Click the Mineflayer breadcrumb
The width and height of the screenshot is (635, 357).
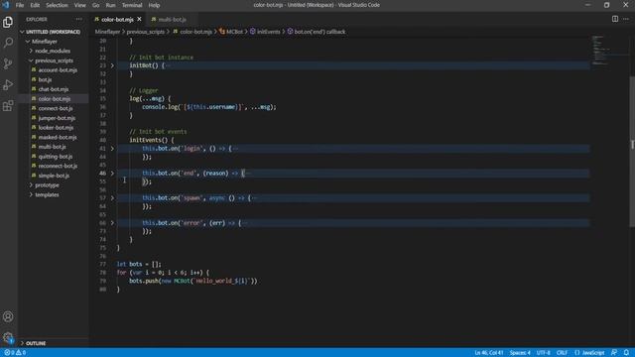[x=107, y=32]
